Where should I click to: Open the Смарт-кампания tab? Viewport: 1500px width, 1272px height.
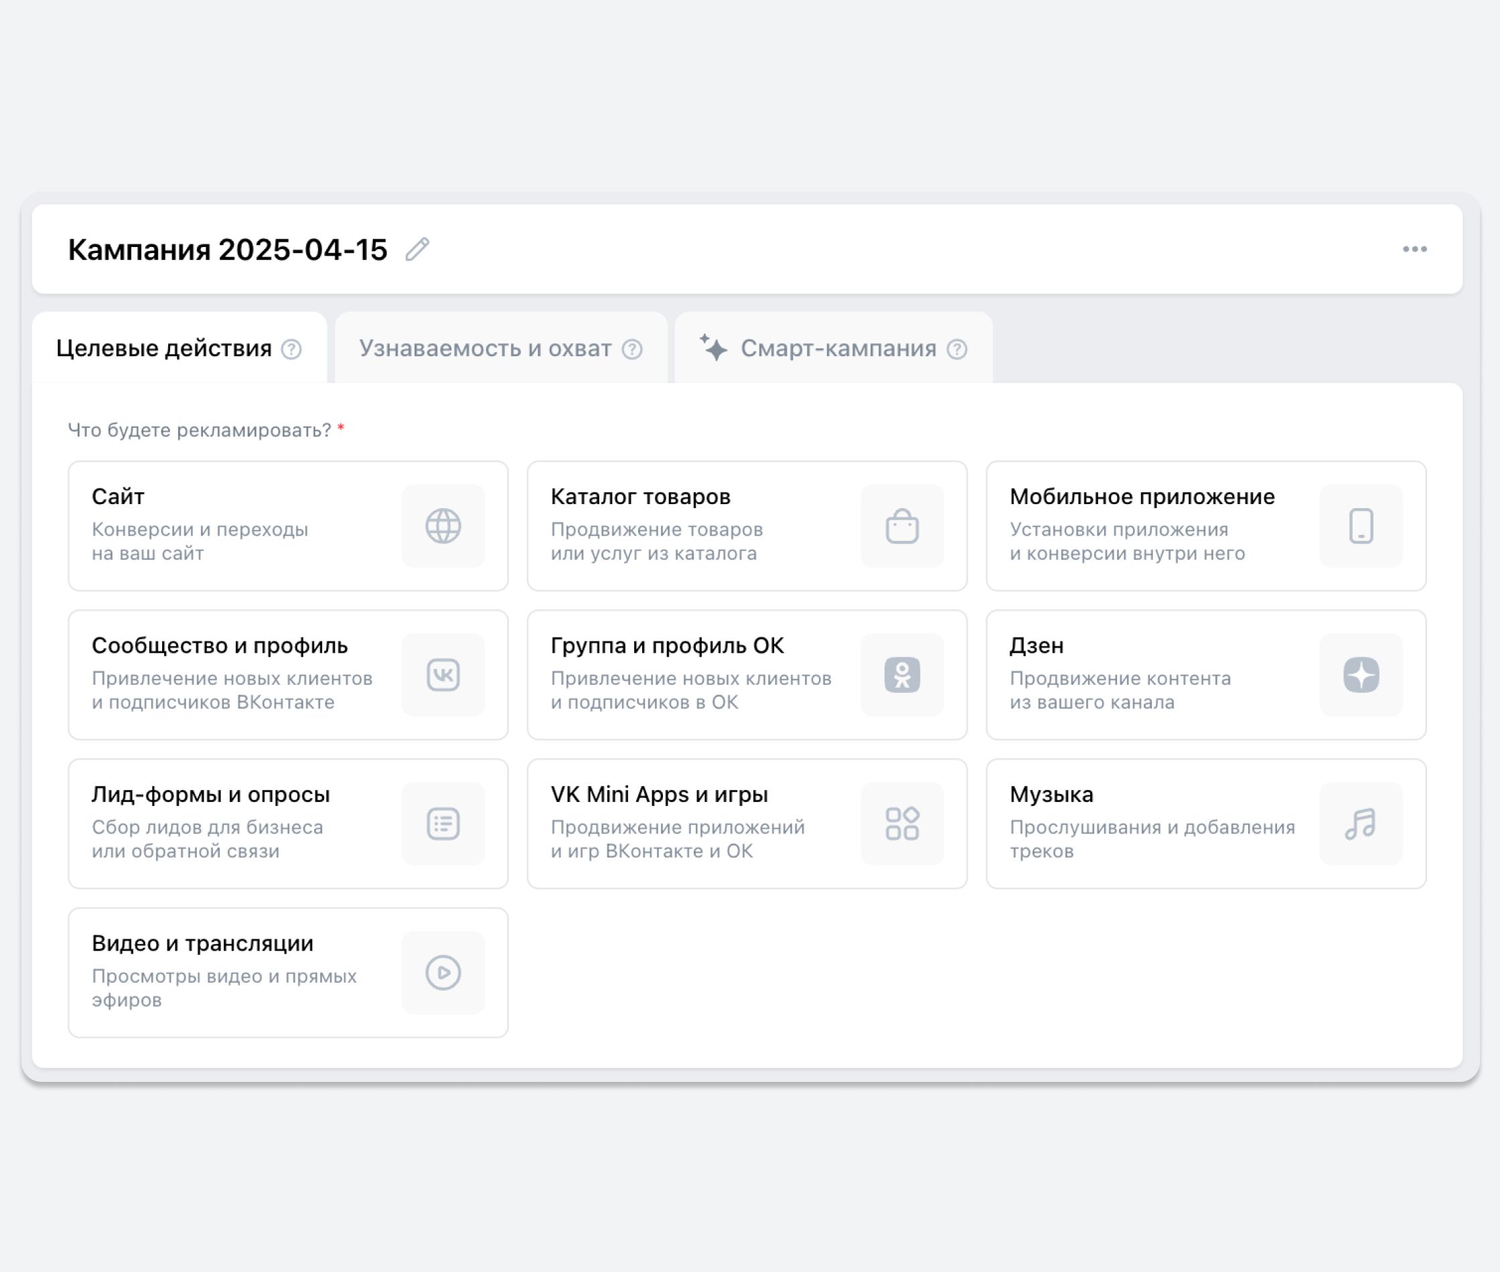[837, 349]
